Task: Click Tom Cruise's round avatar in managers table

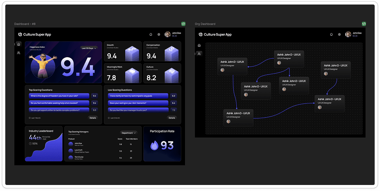Action: click(71, 158)
